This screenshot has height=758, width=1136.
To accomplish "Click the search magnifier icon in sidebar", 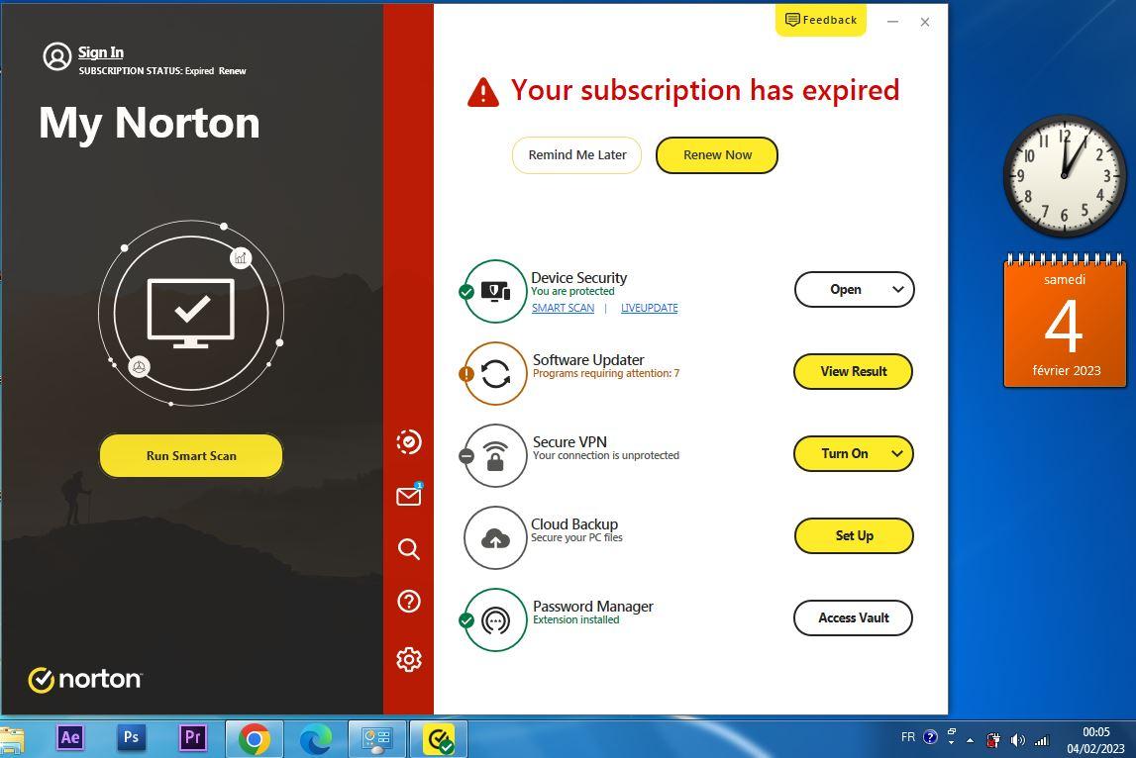I will [409, 549].
